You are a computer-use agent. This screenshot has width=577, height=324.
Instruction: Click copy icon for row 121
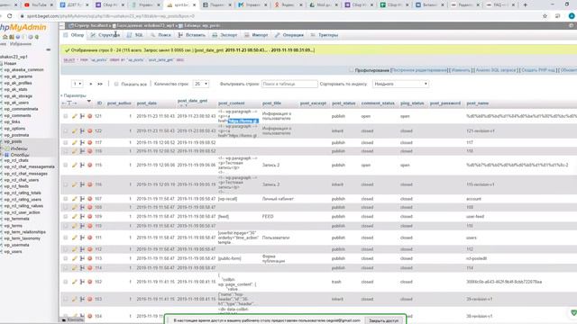82,116
